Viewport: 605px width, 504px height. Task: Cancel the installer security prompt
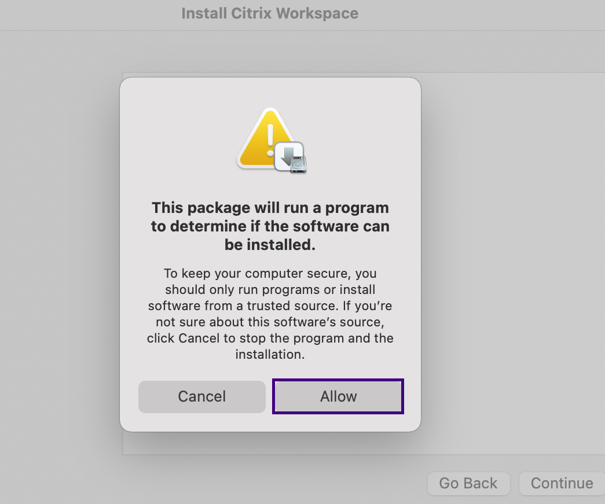202,396
